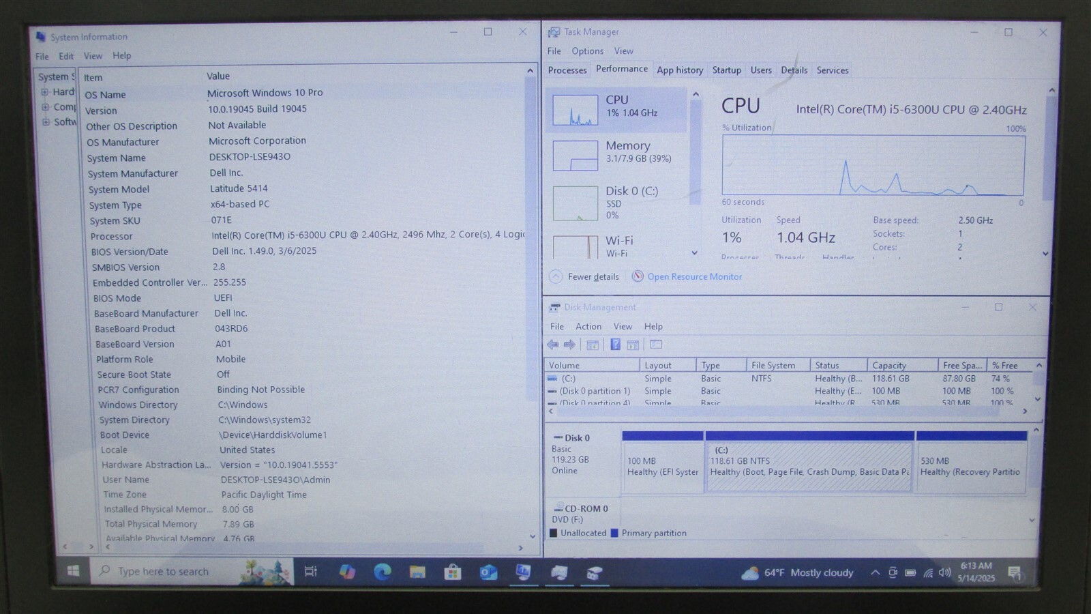
Task: Click the Back arrow in Disk Management toolbar
Action: click(x=552, y=345)
